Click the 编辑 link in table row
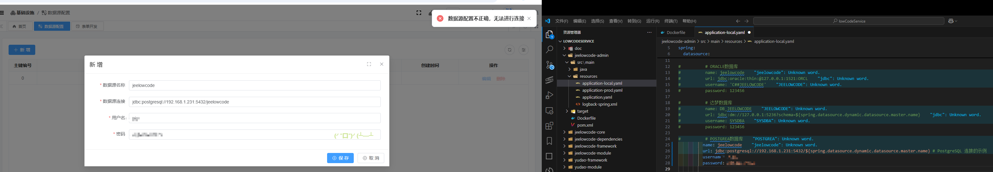 pos(486,79)
